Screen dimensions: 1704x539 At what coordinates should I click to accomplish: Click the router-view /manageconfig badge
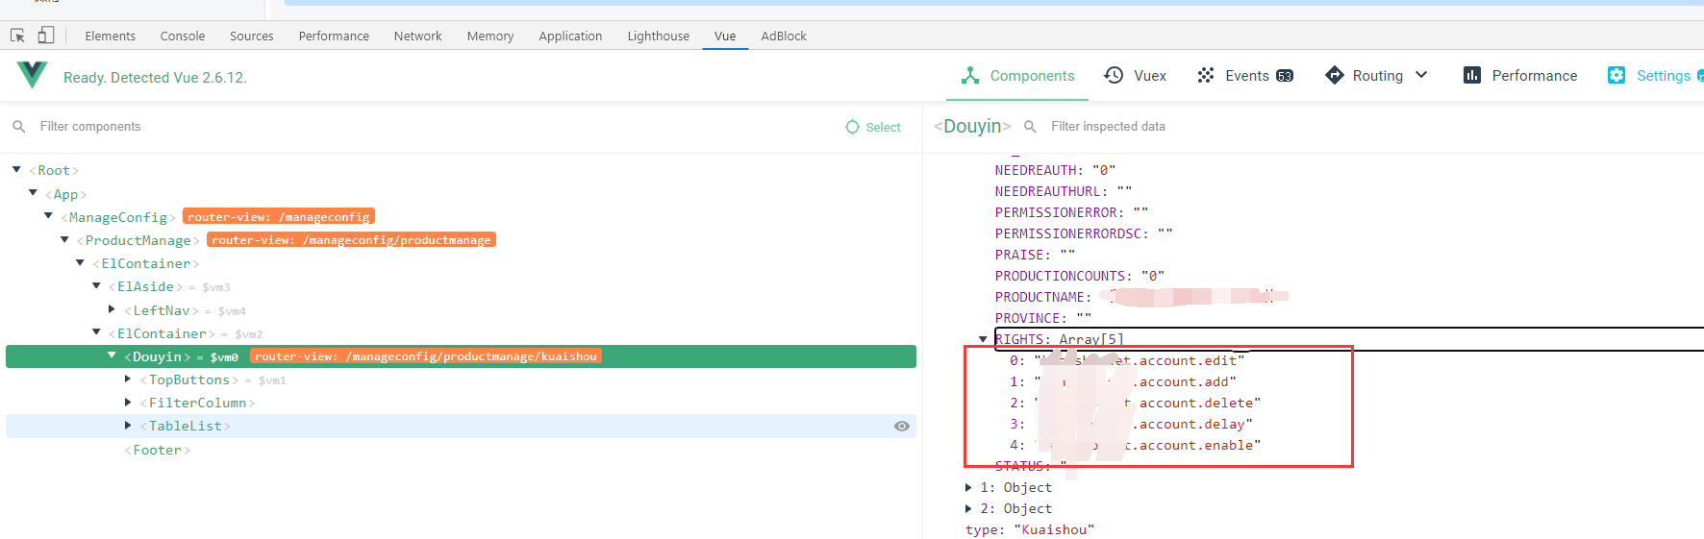coord(279,217)
